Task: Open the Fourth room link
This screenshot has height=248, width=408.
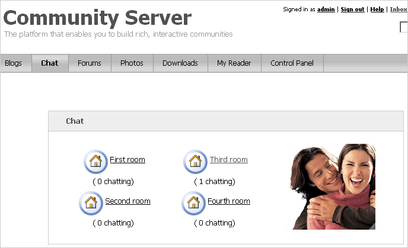Action: click(229, 201)
